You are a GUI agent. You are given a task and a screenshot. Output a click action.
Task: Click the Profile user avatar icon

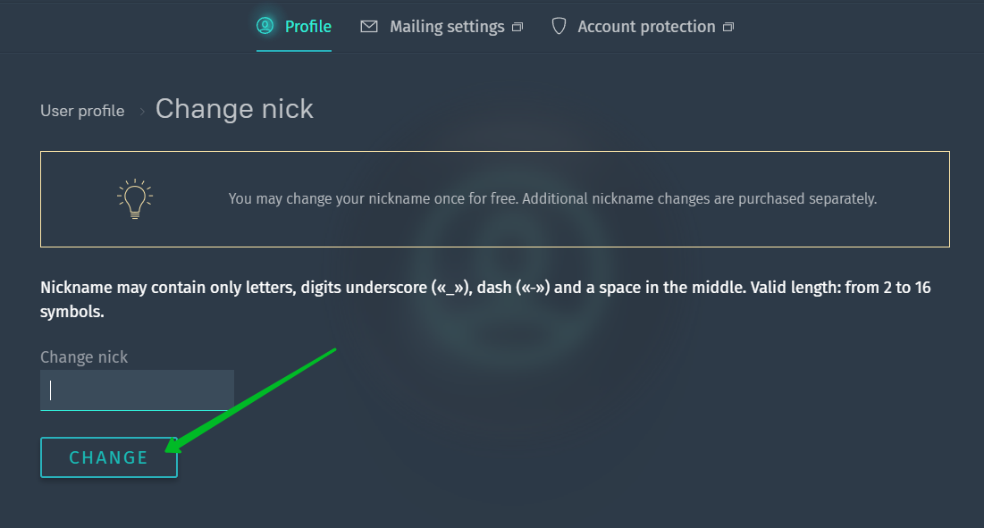point(265,26)
